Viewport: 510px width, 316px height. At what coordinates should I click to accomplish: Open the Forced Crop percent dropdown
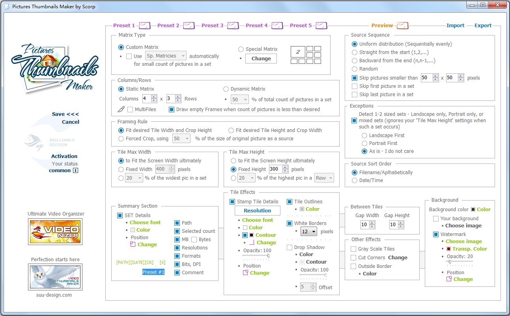[x=181, y=139]
